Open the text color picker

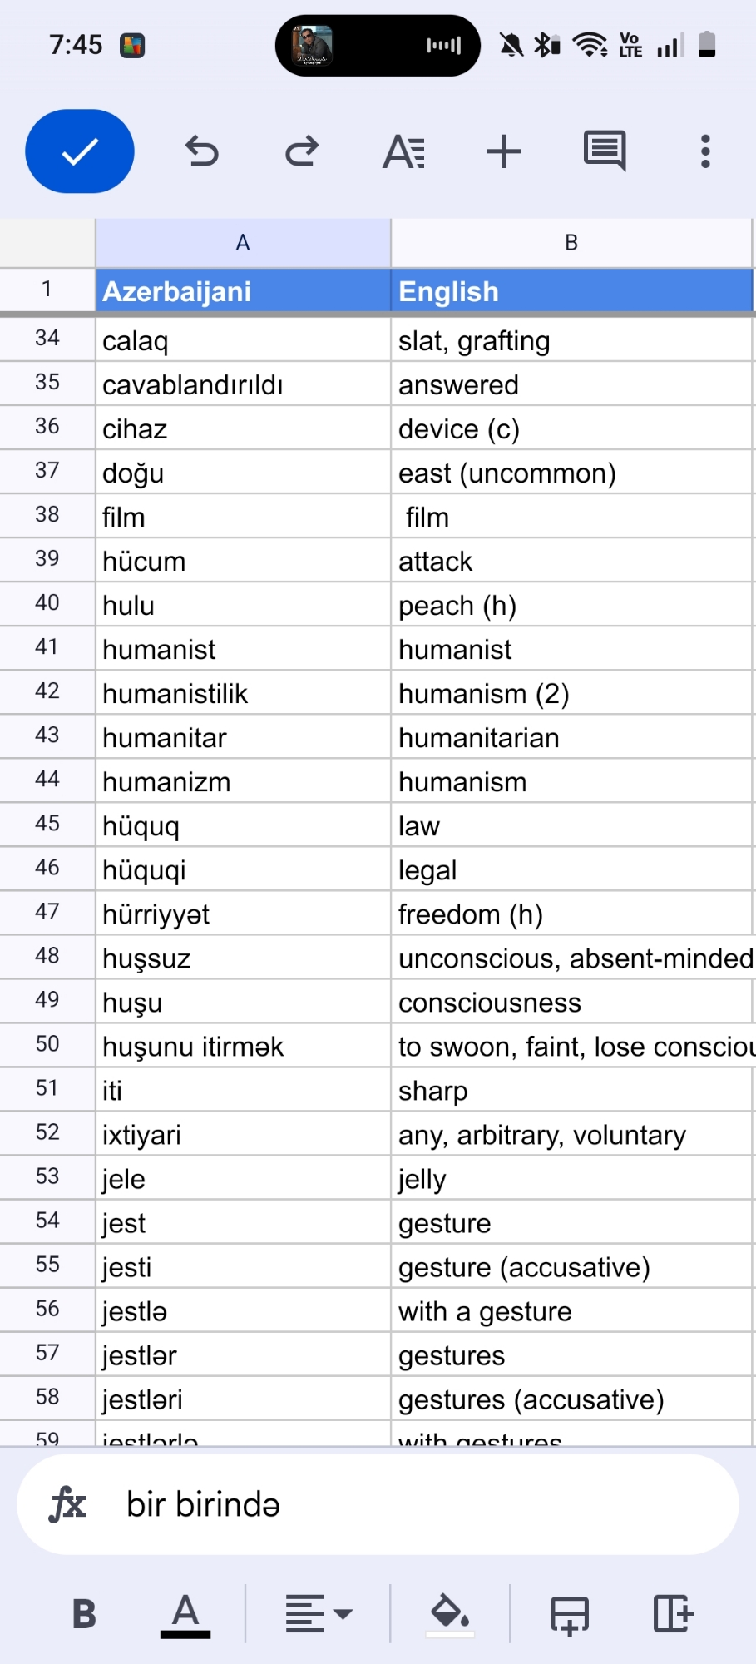[x=185, y=1614]
